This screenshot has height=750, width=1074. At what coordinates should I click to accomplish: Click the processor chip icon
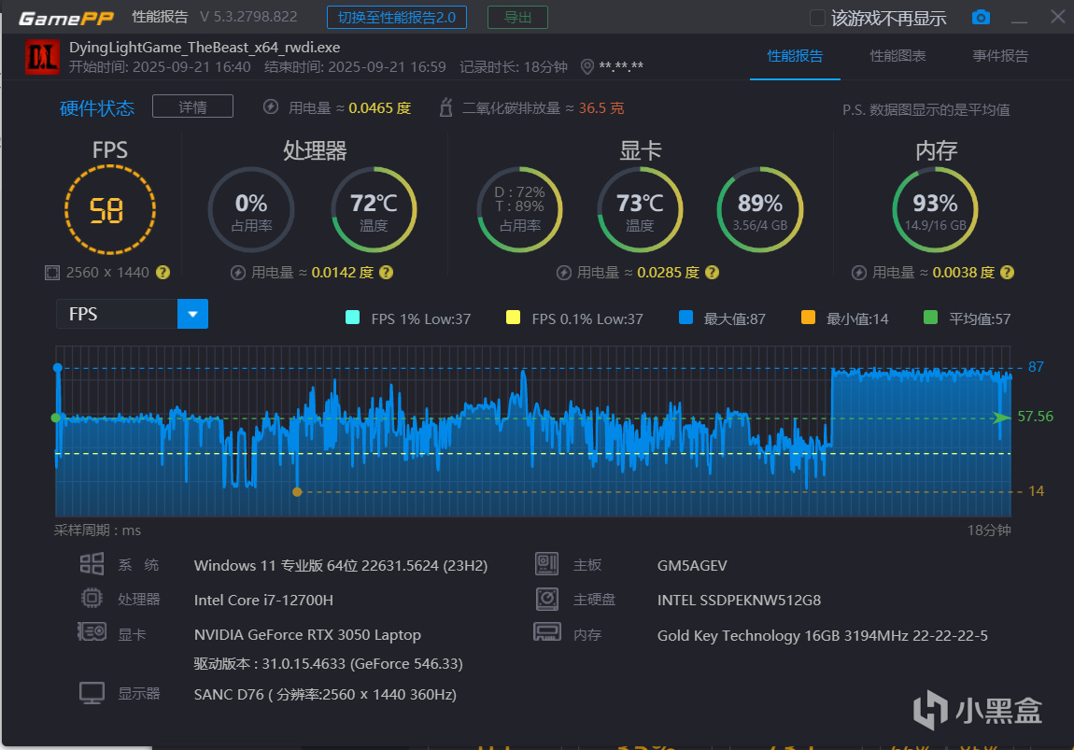(x=92, y=598)
